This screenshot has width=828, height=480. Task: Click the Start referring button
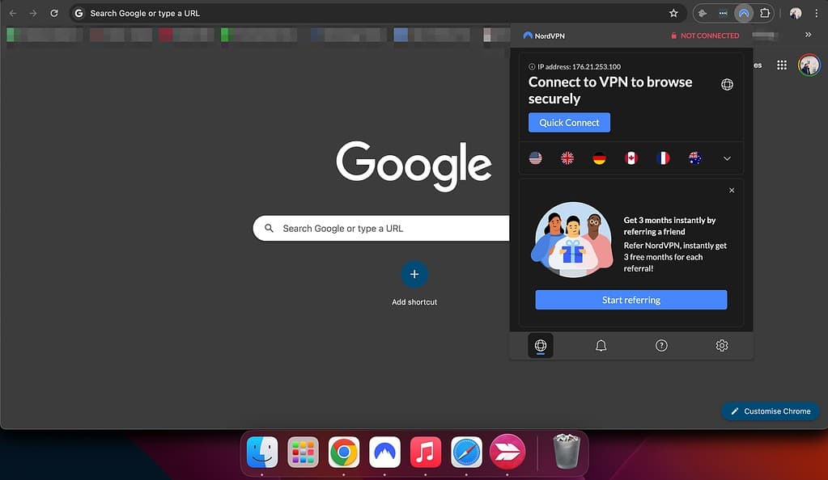point(631,300)
